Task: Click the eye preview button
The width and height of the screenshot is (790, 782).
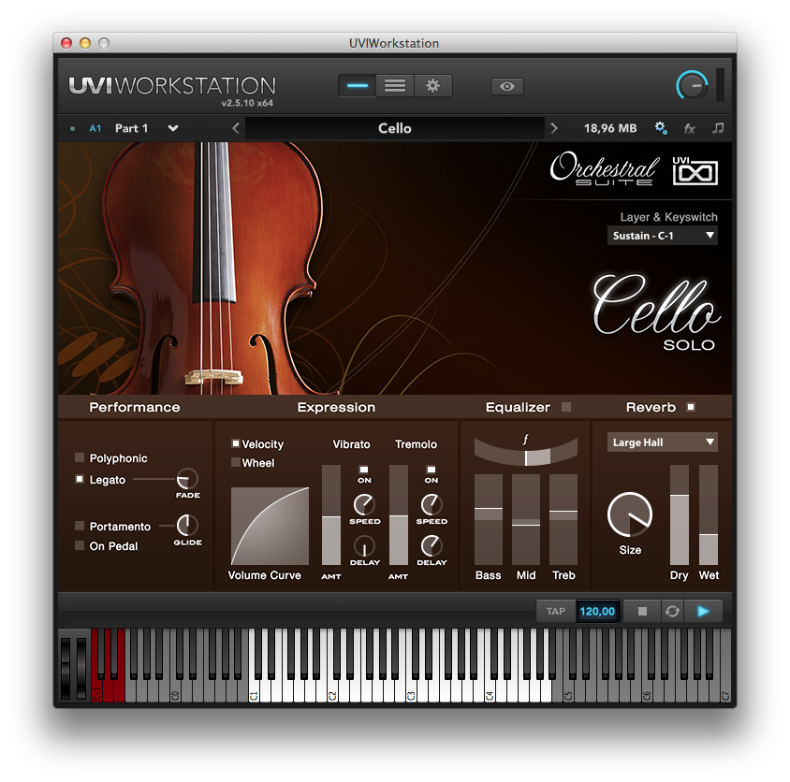Action: 506,87
